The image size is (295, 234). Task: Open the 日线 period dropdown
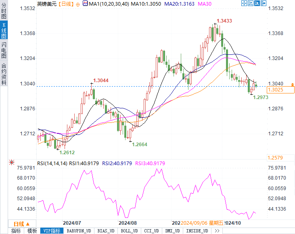coord(22,224)
